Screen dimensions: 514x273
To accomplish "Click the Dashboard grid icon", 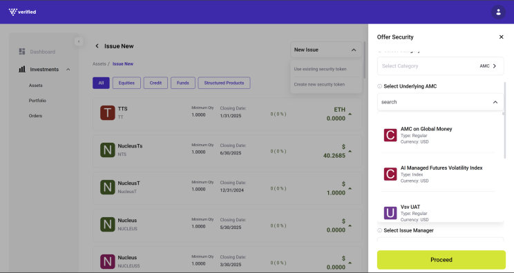I will (x=22, y=52).
